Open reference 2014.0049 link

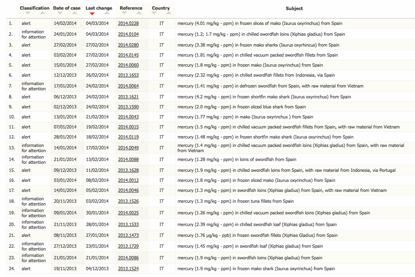[128, 148]
